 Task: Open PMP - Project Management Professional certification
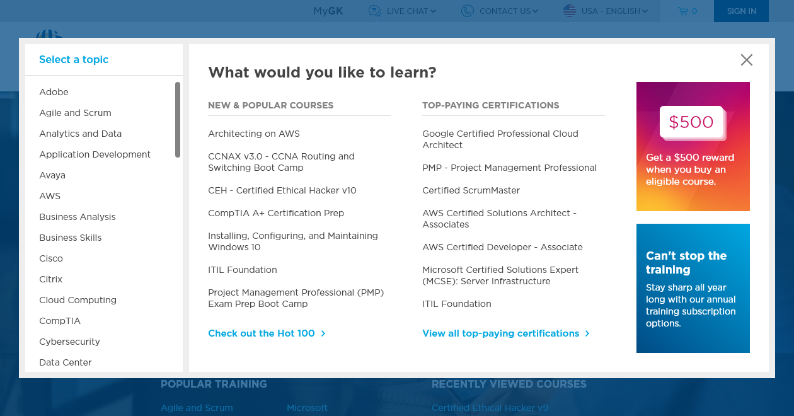pyautogui.click(x=509, y=168)
